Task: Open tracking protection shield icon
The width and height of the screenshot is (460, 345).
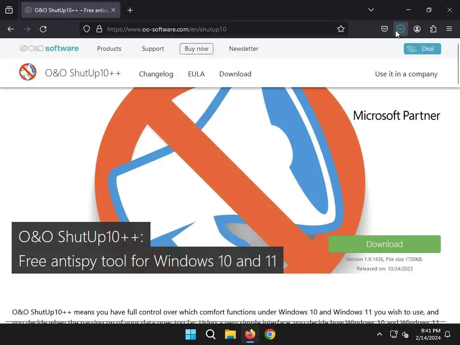Action: tap(87, 29)
